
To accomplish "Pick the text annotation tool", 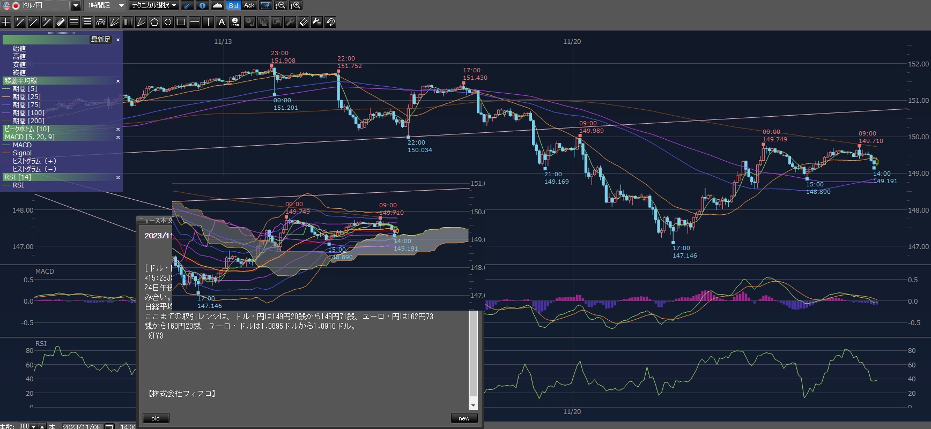I will coord(221,22).
